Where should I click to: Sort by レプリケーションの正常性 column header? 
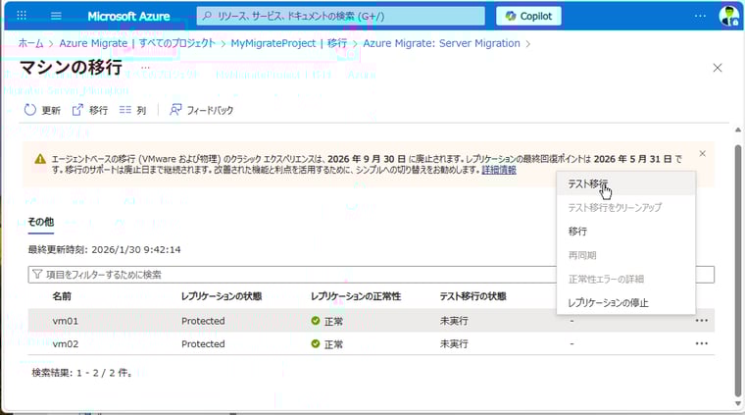pyautogui.click(x=356, y=296)
